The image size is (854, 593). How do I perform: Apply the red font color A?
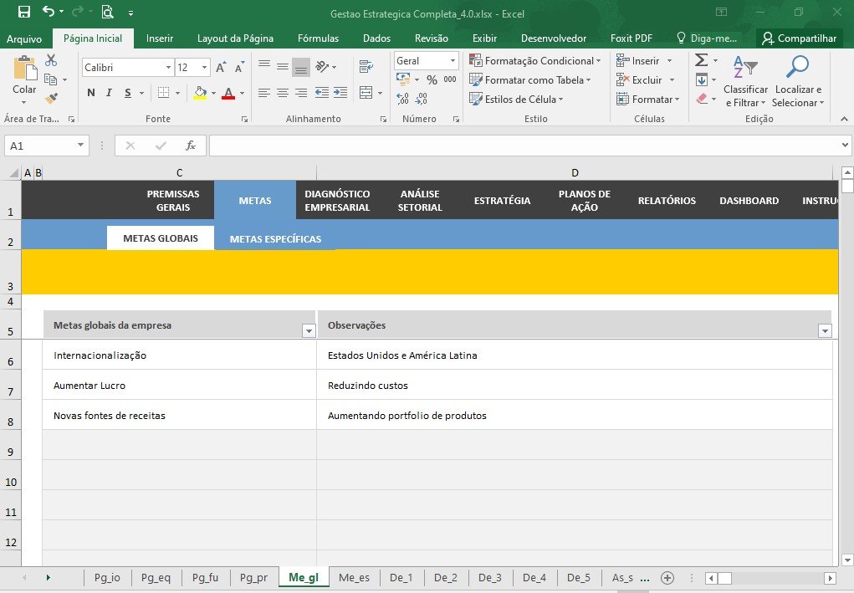coord(228,93)
